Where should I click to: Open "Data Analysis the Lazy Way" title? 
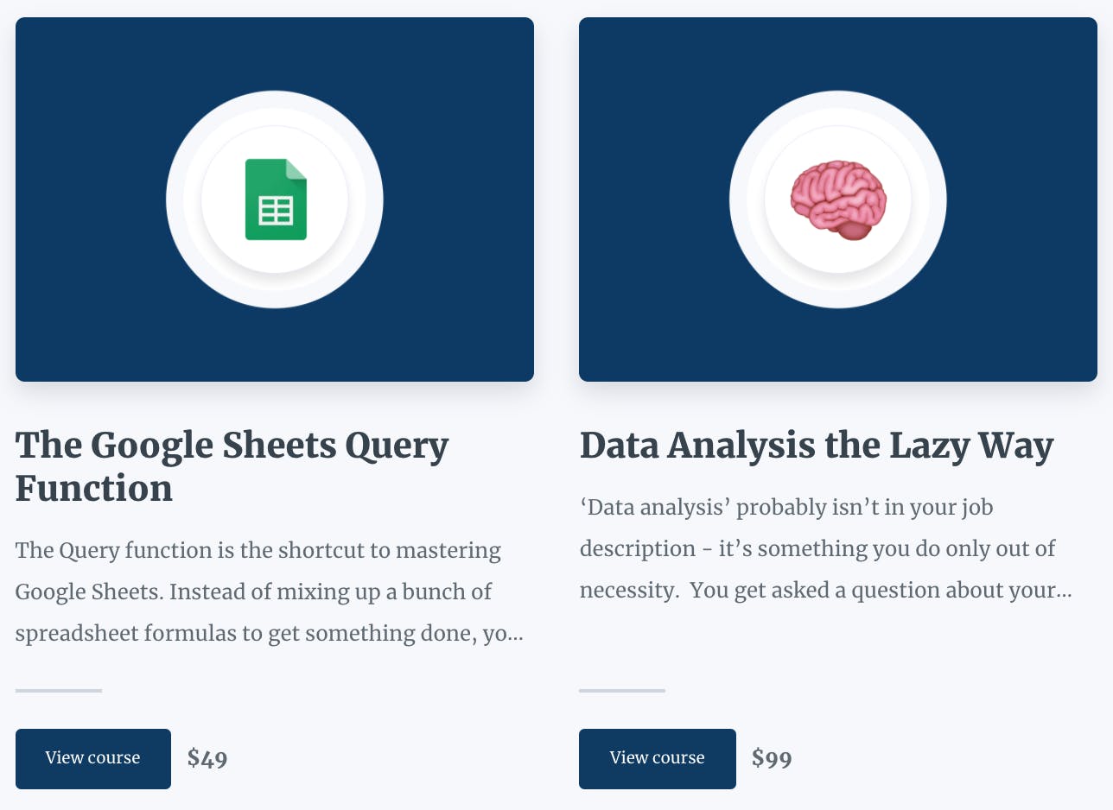pos(817,446)
